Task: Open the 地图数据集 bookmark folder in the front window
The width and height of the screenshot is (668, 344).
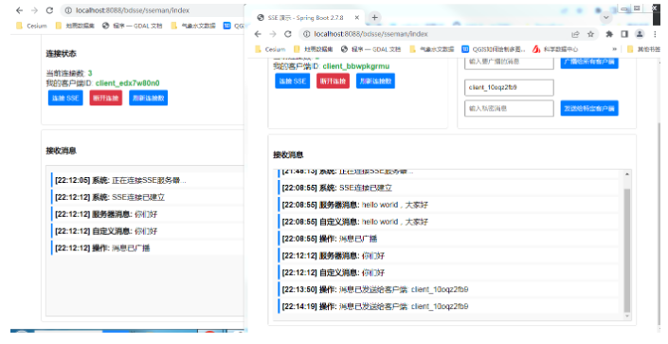Action: [313, 49]
